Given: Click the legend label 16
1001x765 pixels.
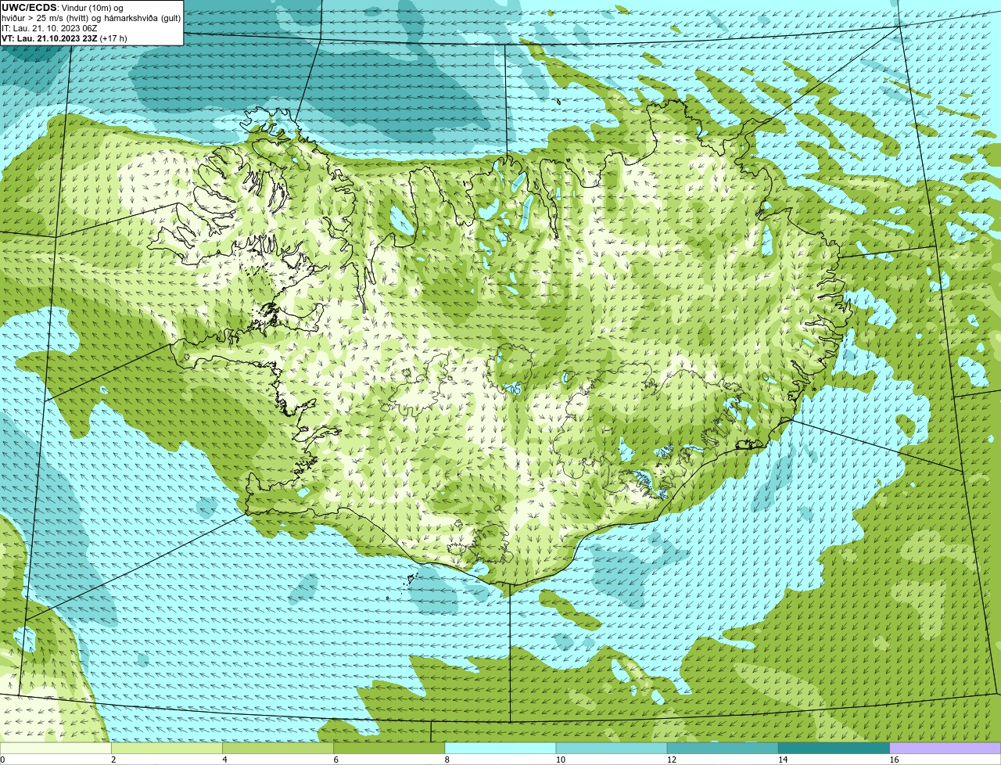Looking at the screenshot, I should tap(894, 760).
